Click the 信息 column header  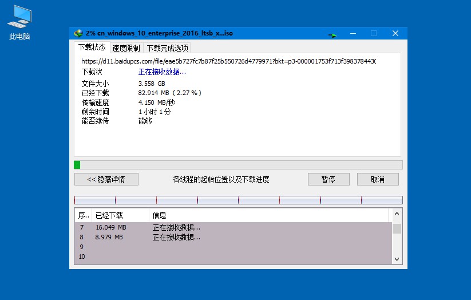tap(268, 215)
